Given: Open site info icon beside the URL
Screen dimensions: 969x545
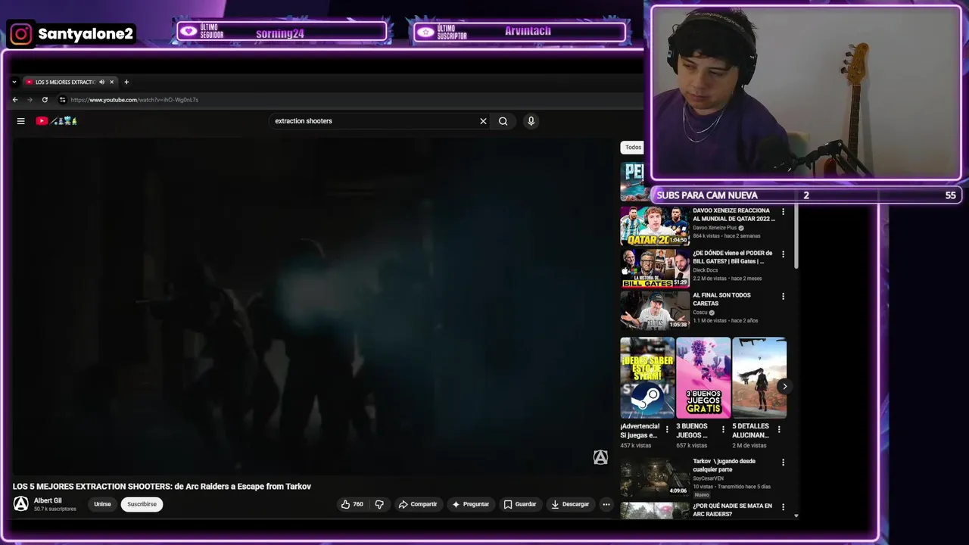Looking at the screenshot, I should (x=62, y=100).
